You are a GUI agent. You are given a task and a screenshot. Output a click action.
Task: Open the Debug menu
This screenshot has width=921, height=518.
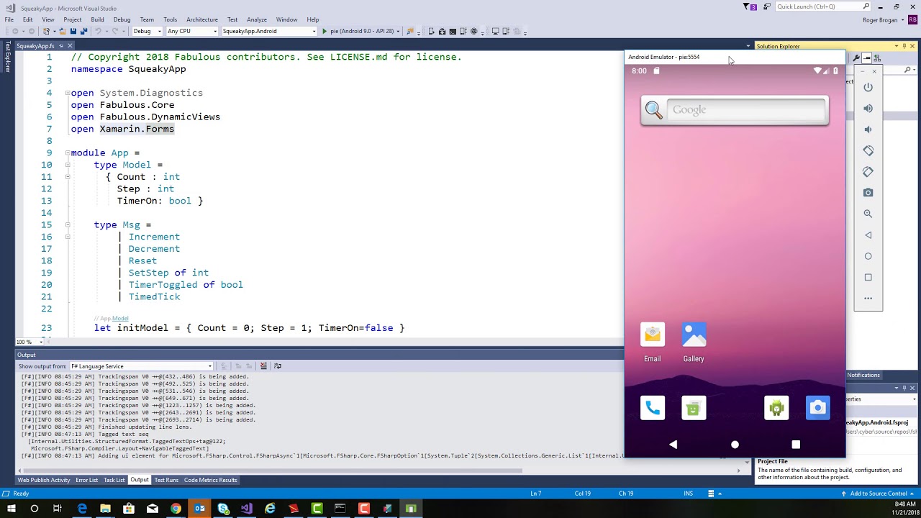pyautogui.click(x=122, y=19)
